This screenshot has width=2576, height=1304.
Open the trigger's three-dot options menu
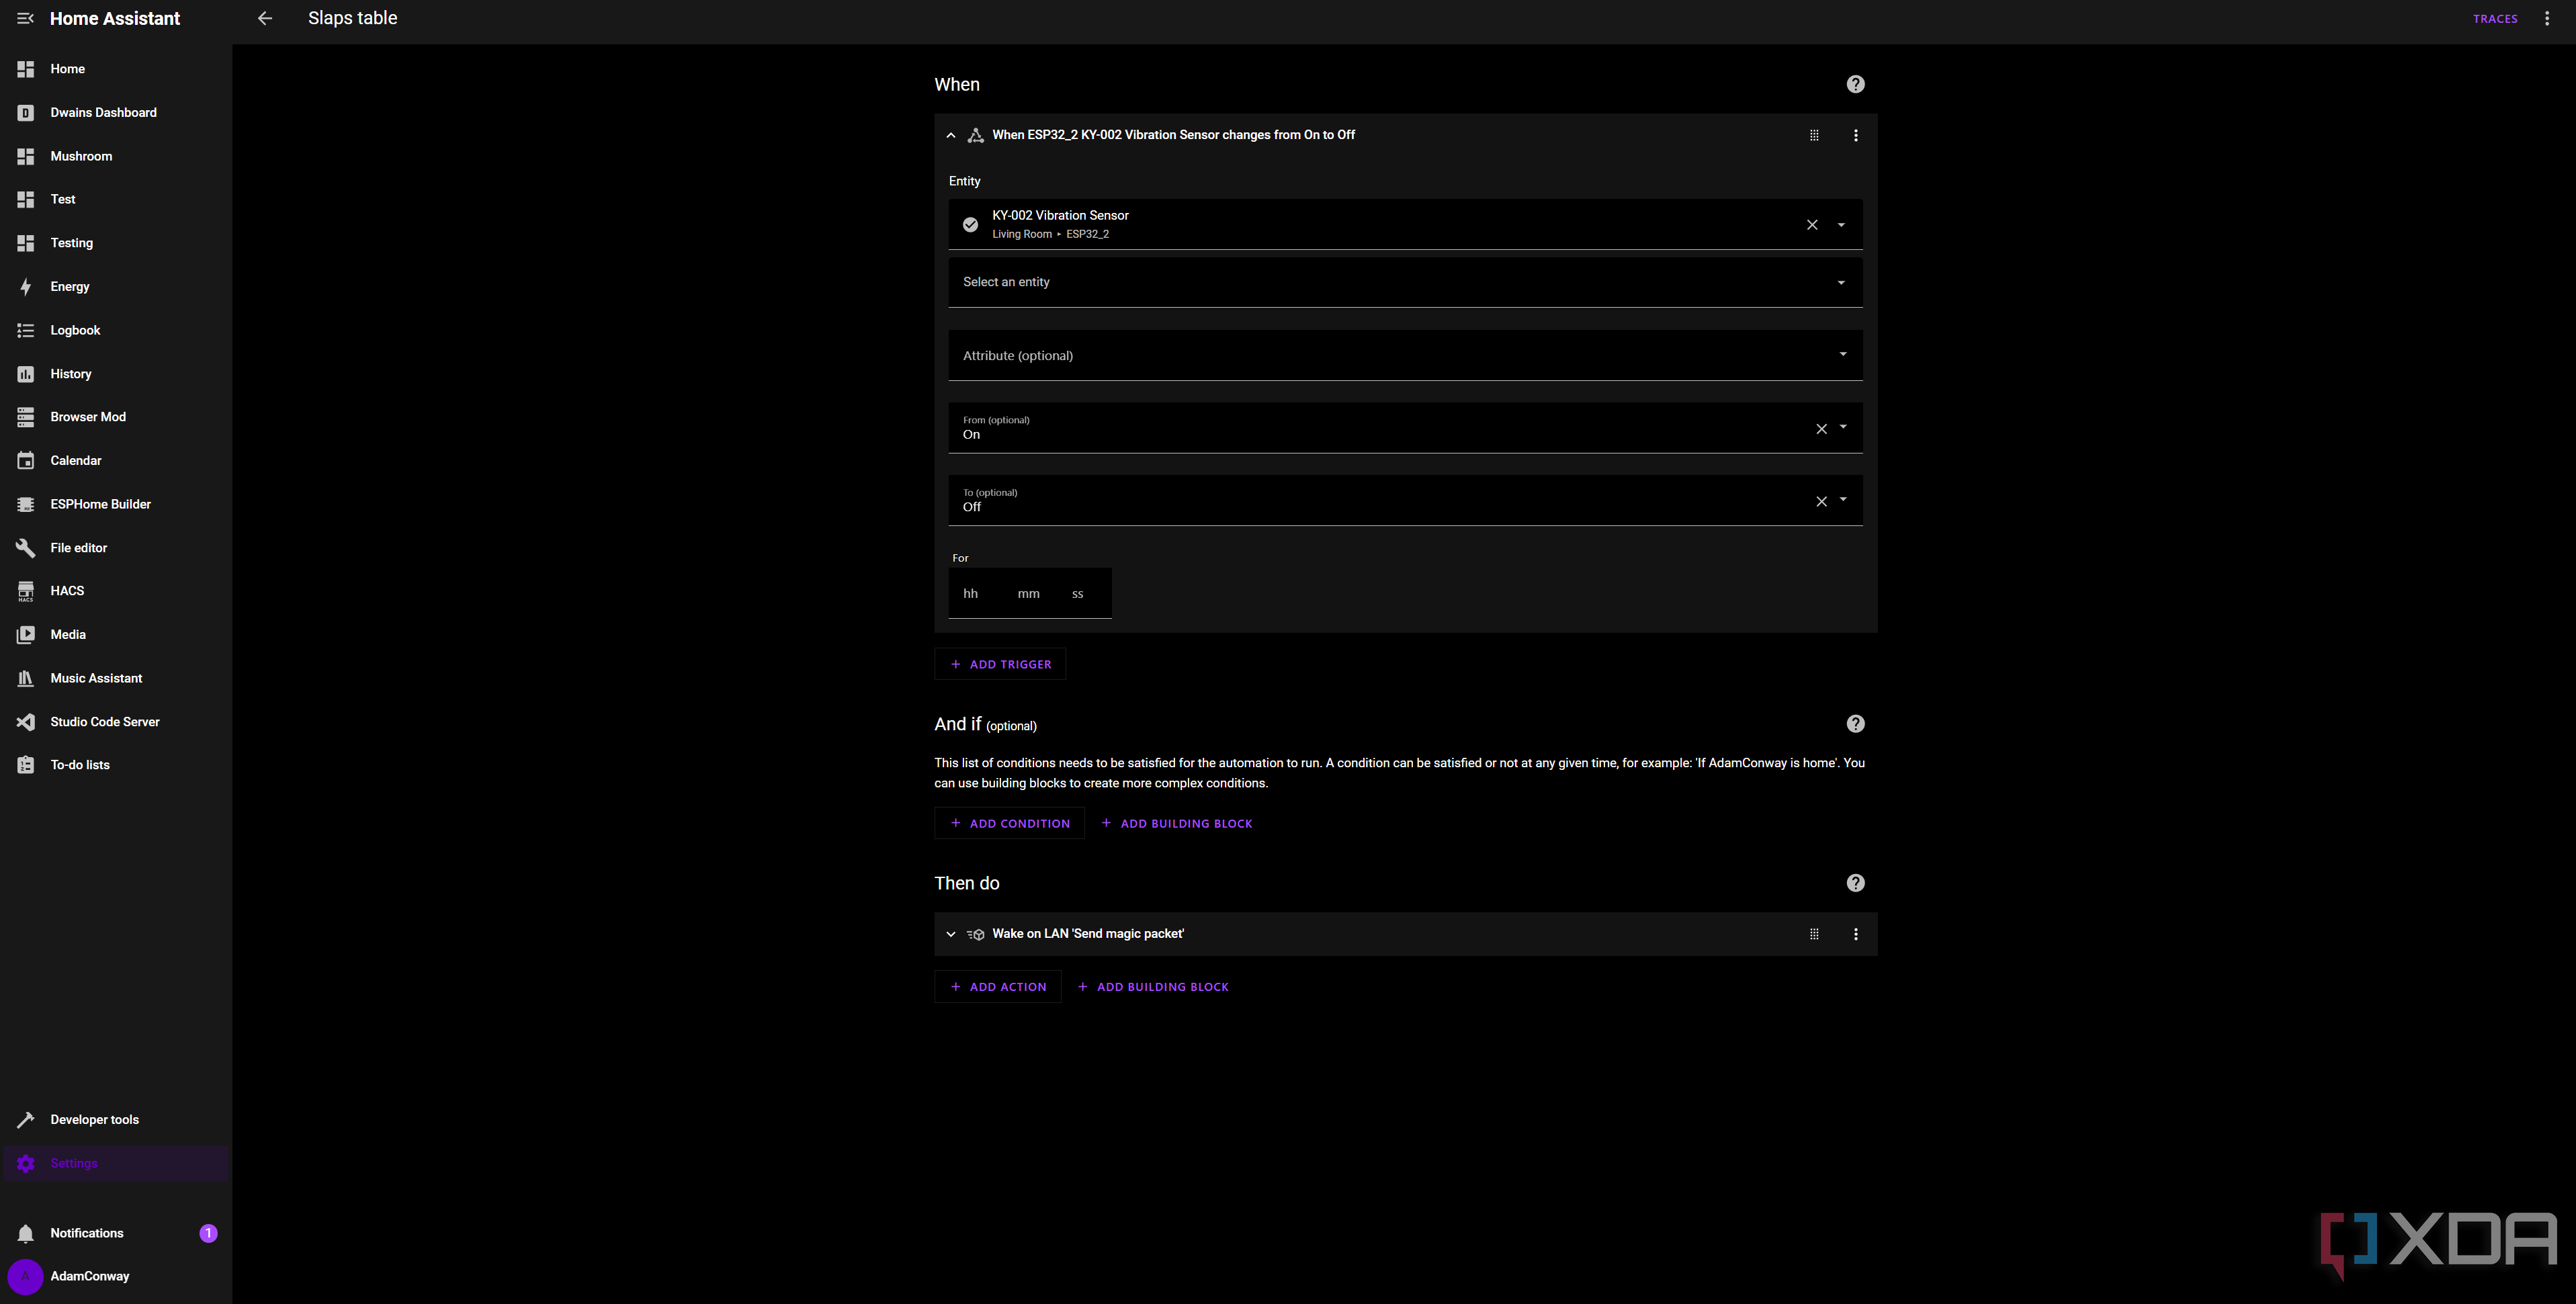pyautogui.click(x=1856, y=135)
